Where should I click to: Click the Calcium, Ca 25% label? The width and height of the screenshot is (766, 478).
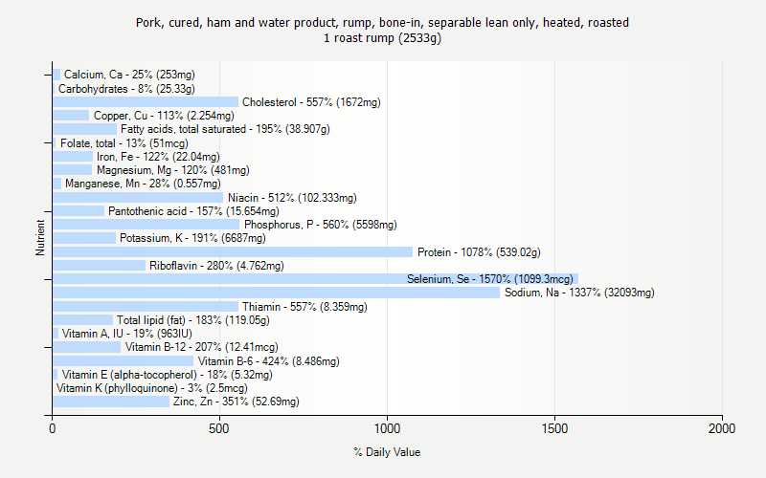(129, 75)
